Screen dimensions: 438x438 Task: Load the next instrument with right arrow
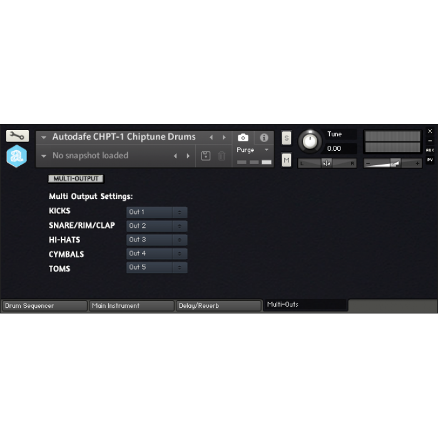point(224,137)
